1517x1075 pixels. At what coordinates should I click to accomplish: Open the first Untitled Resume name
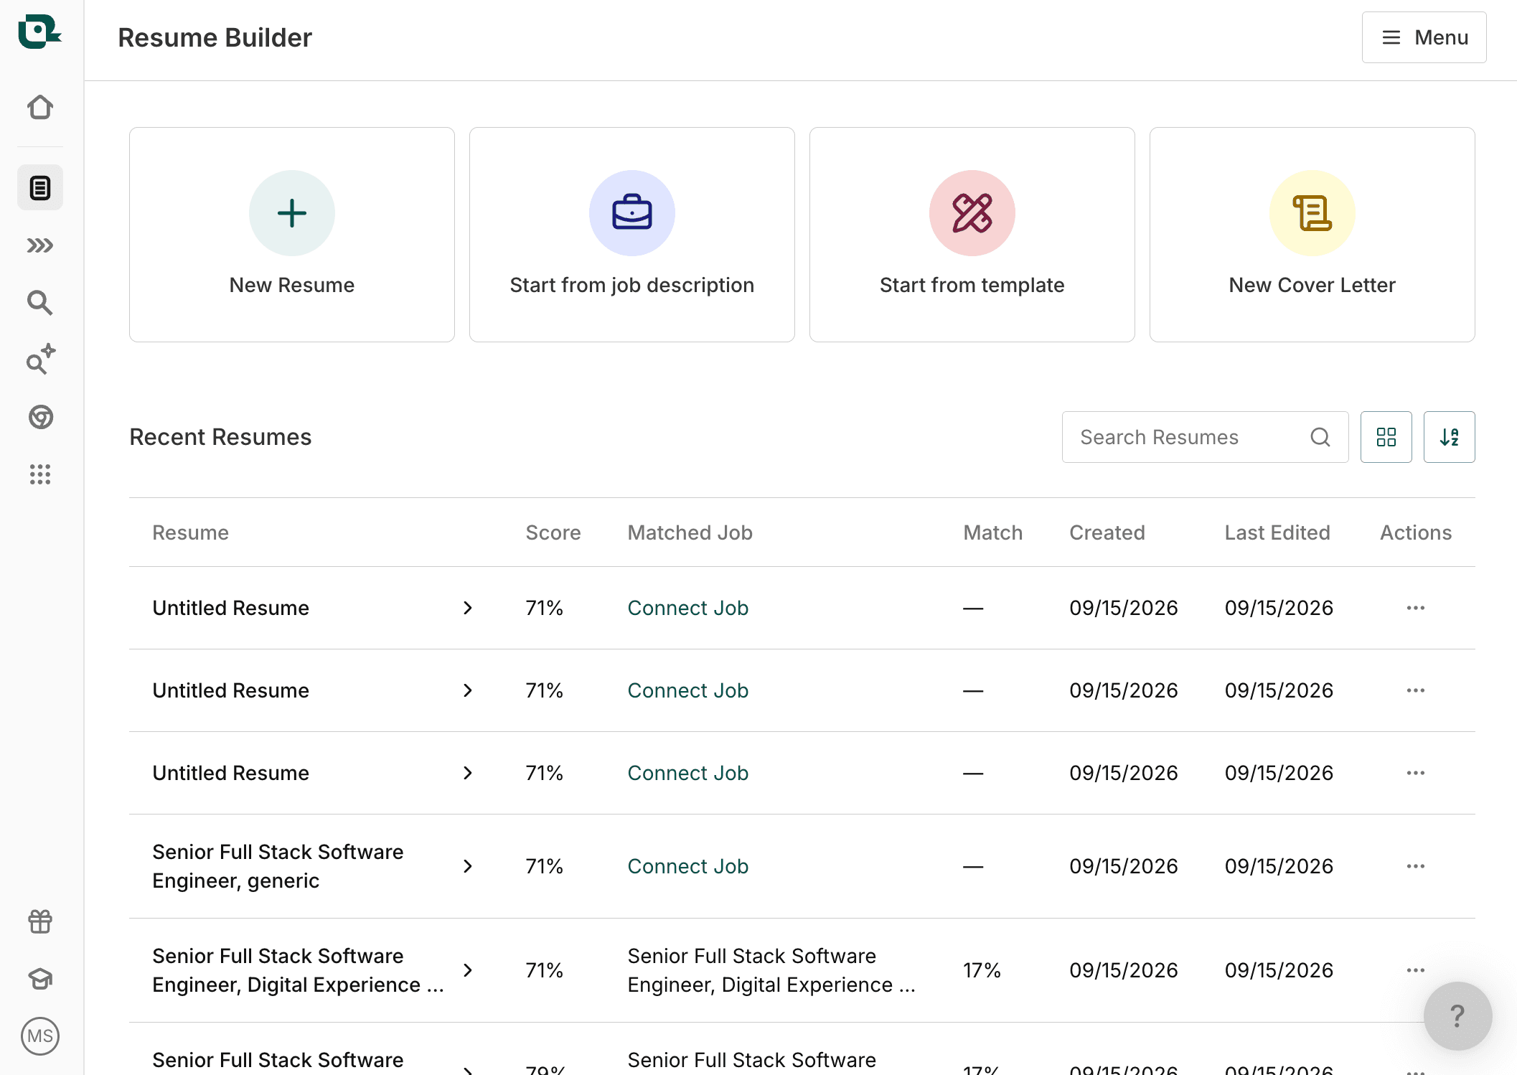tap(230, 608)
